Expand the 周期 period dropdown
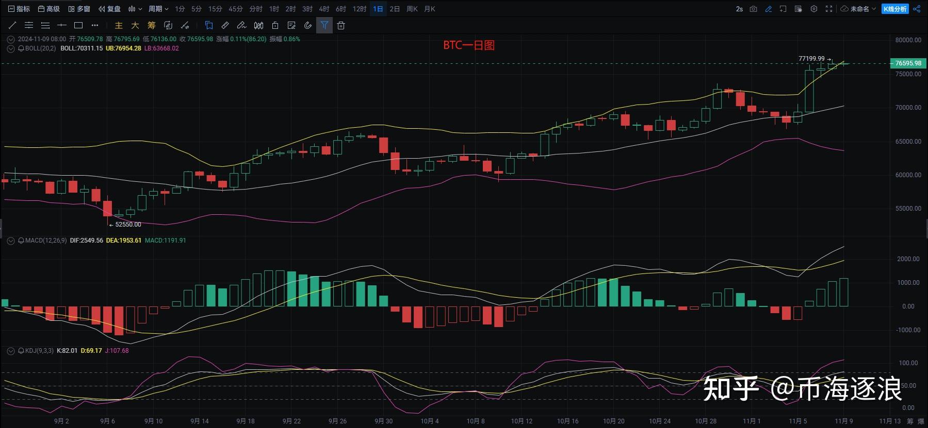Viewport: 928px width, 428px height. (158, 9)
